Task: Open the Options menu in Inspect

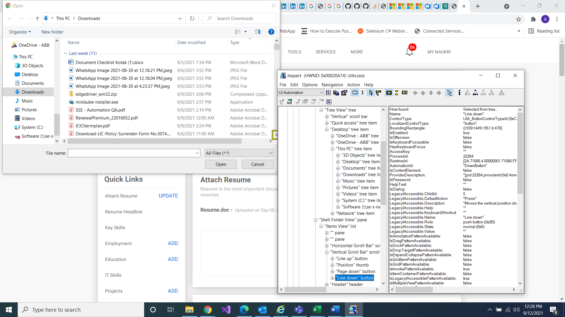Action: [x=310, y=85]
